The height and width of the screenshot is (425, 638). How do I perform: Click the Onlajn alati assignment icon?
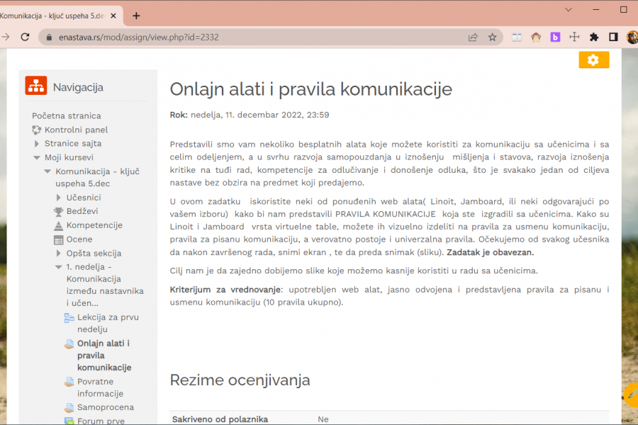pyautogui.click(x=69, y=344)
